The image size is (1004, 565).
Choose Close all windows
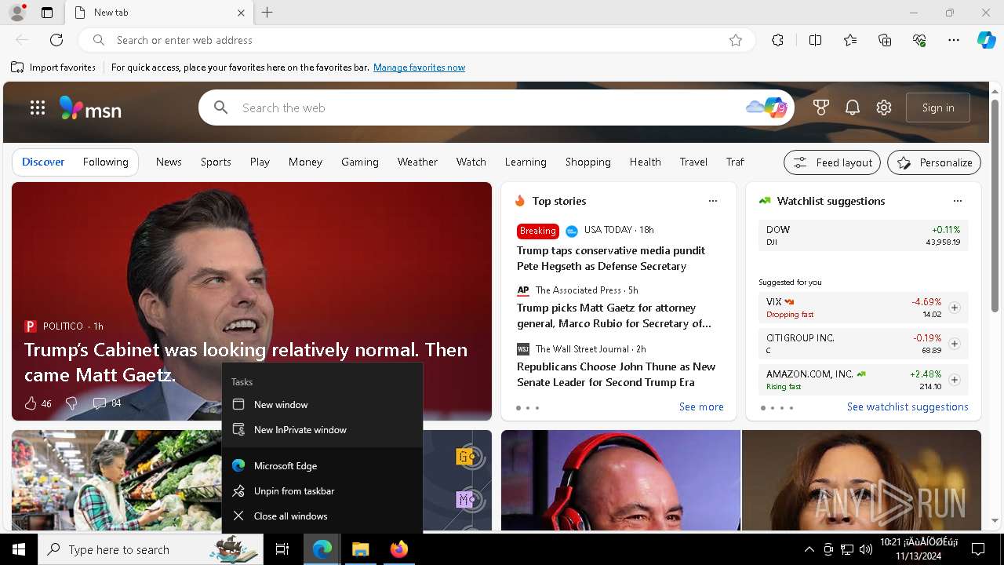[x=322, y=516]
